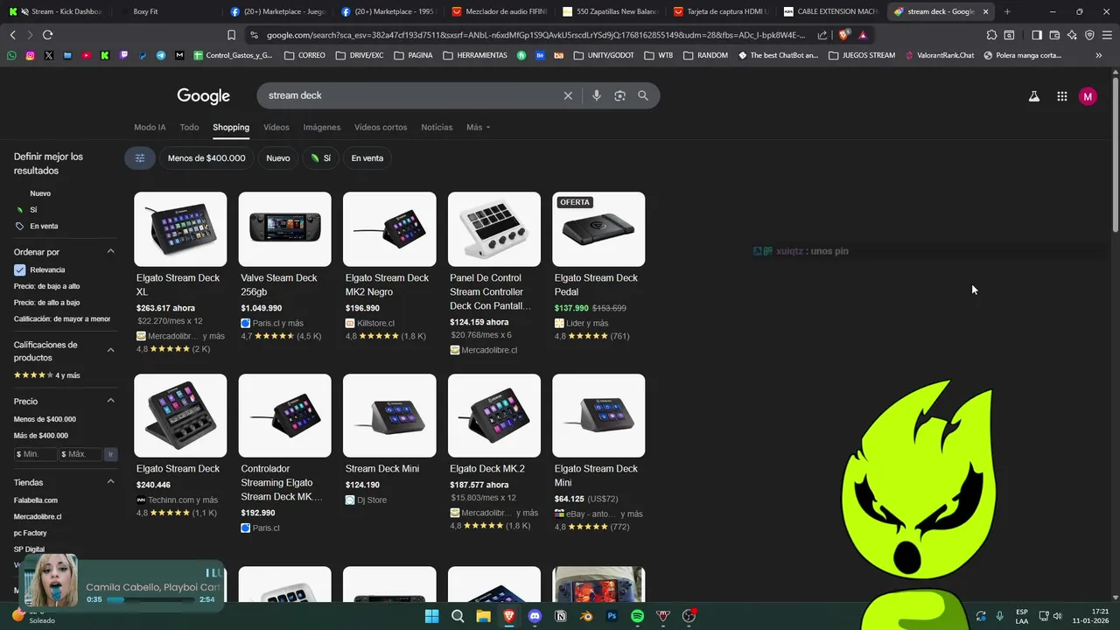
Task: Open Windows taskbar search
Action: 458,616
